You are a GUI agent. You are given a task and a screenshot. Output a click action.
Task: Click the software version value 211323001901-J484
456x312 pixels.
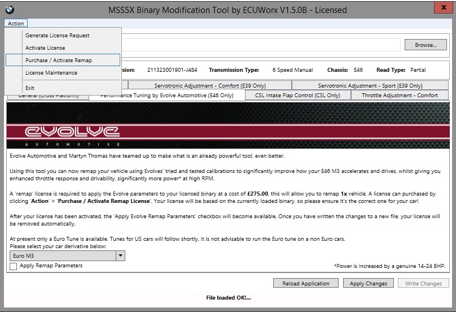coord(172,70)
